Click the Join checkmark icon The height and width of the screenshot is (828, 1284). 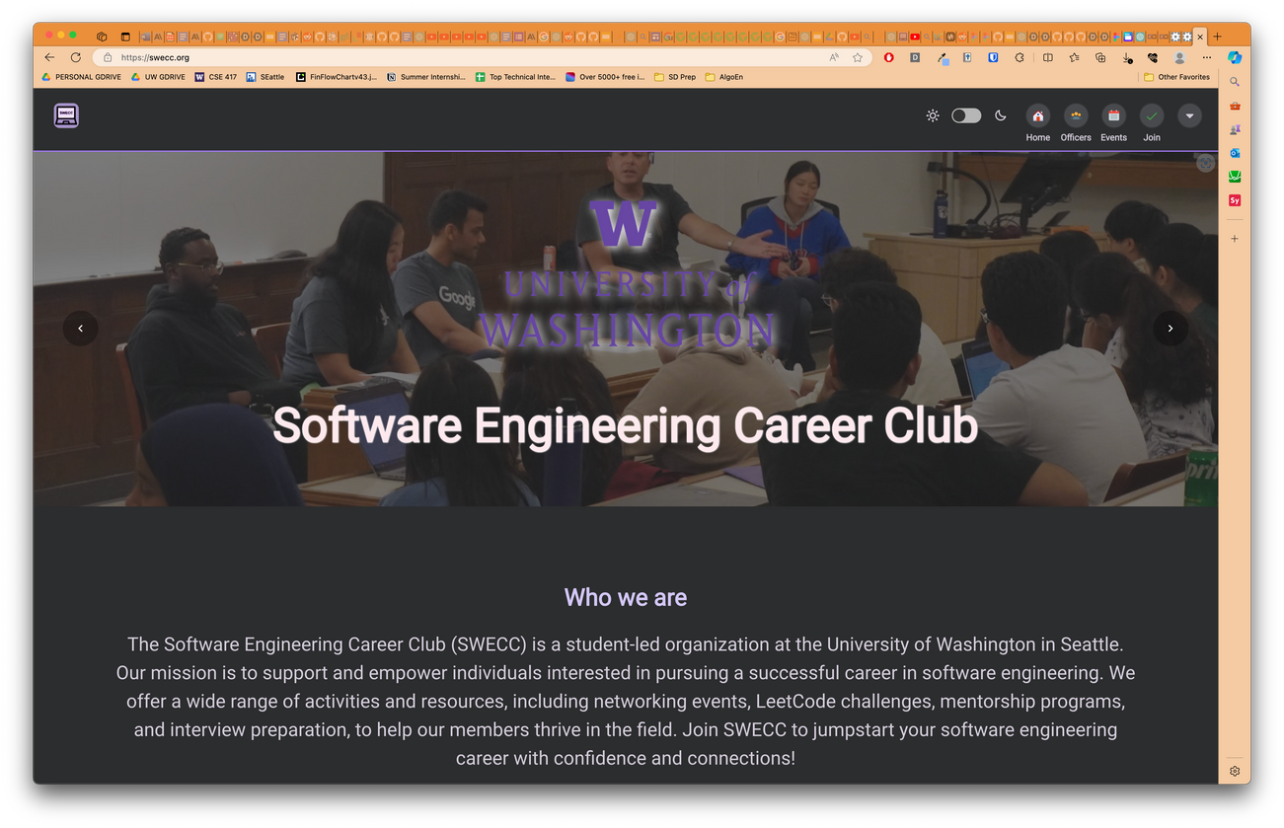point(1152,115)
